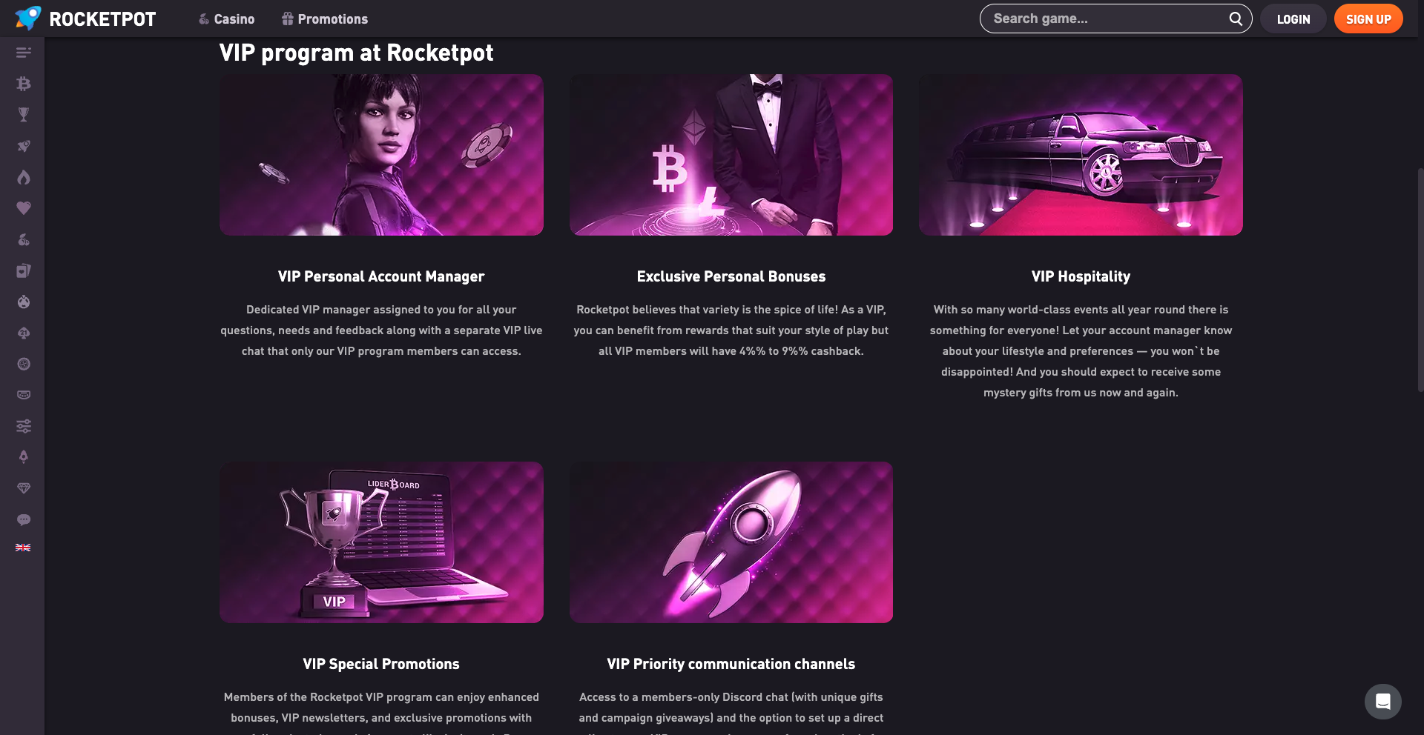Viewport: 1424px width, 735px height.
Task: Open the chat bubble sidebar icon
Action: click(24, 519)
